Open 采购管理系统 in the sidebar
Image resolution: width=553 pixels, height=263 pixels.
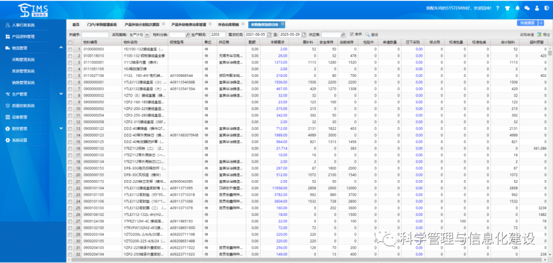23,59
